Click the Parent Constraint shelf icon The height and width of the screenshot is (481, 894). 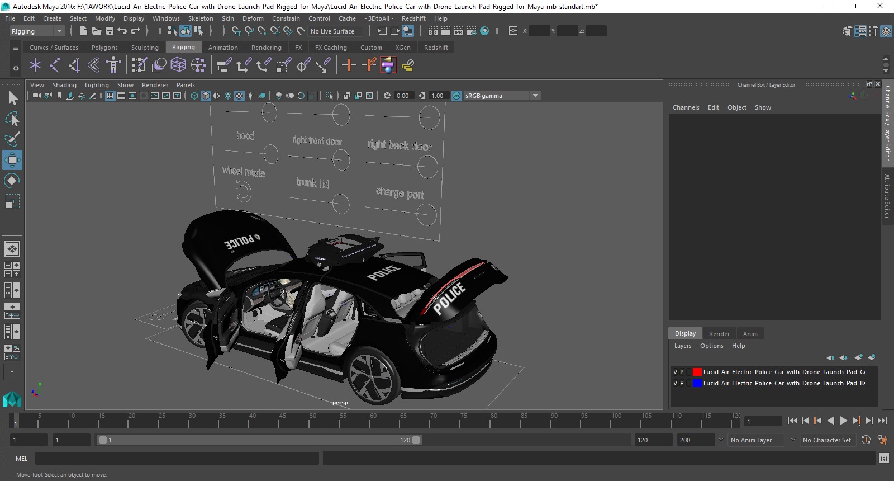(225, 65)
